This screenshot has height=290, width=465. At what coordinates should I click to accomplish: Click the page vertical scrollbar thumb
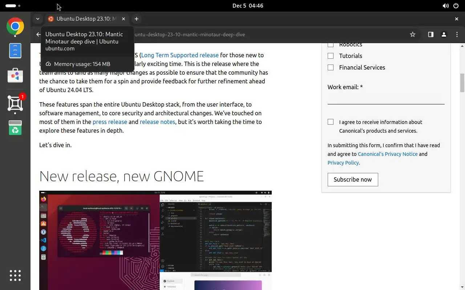[x=462, y=83]
